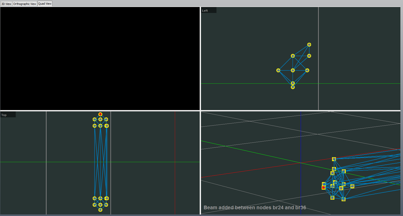Screen dimensions: 403x216
Task: Pick the lowest node in the Left view
Action: 293,87
